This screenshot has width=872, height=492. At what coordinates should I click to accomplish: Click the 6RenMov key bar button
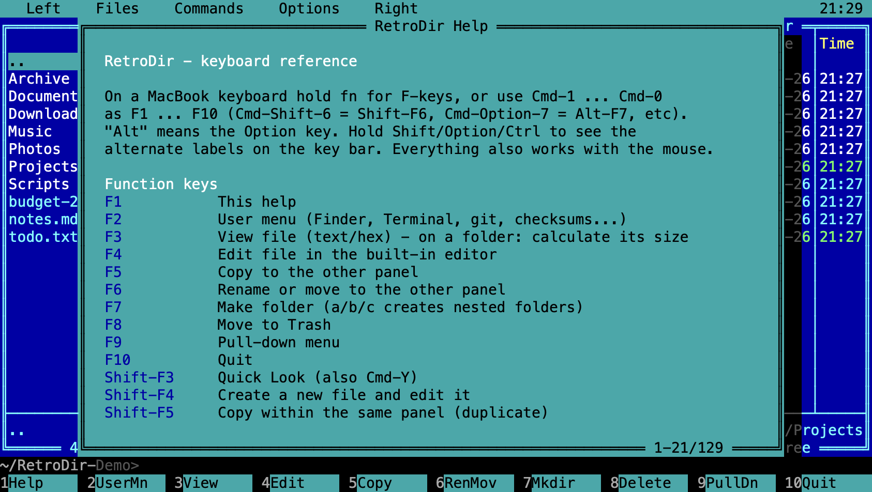click(x=475, y=483)
